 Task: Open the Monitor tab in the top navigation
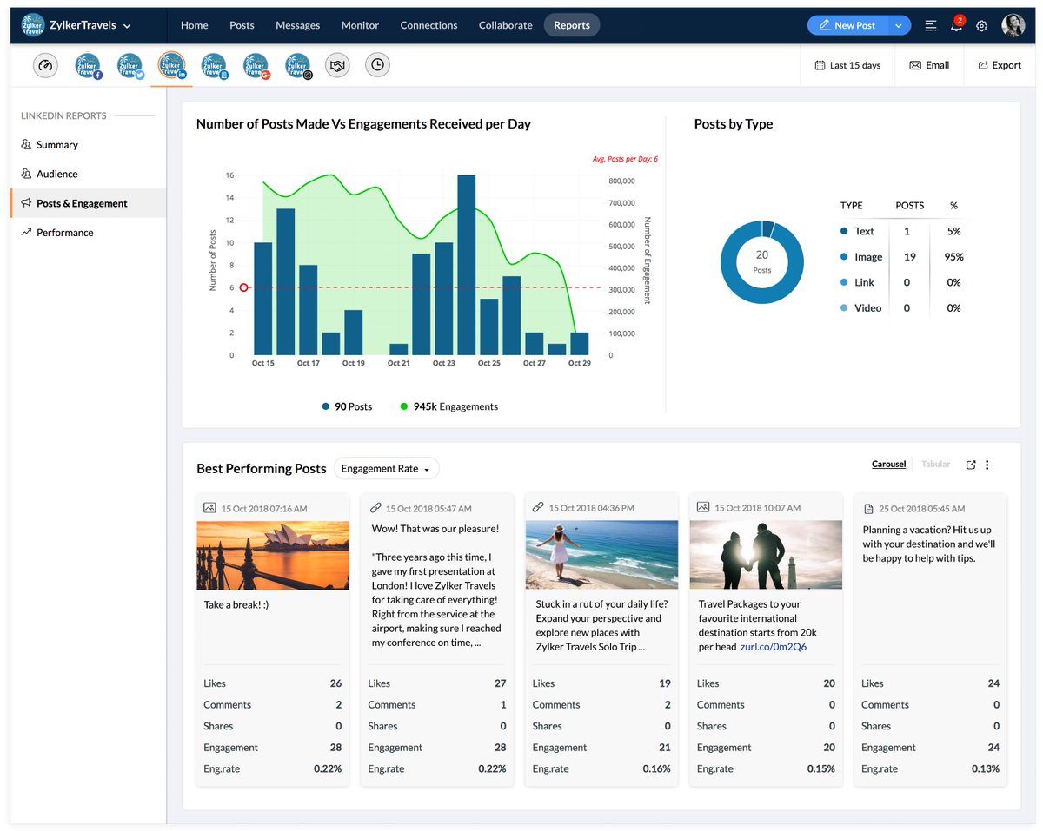pos(360,25)
